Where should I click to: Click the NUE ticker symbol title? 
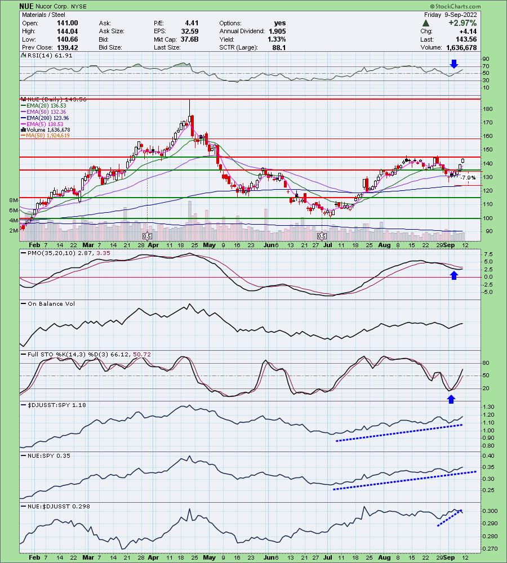click(26, 6)
